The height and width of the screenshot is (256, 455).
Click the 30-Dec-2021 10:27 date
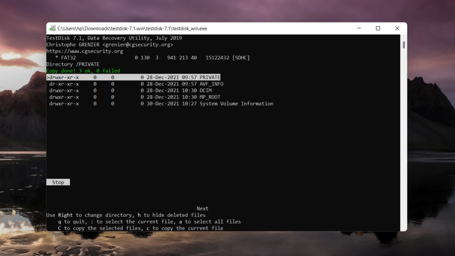[172, 104]
